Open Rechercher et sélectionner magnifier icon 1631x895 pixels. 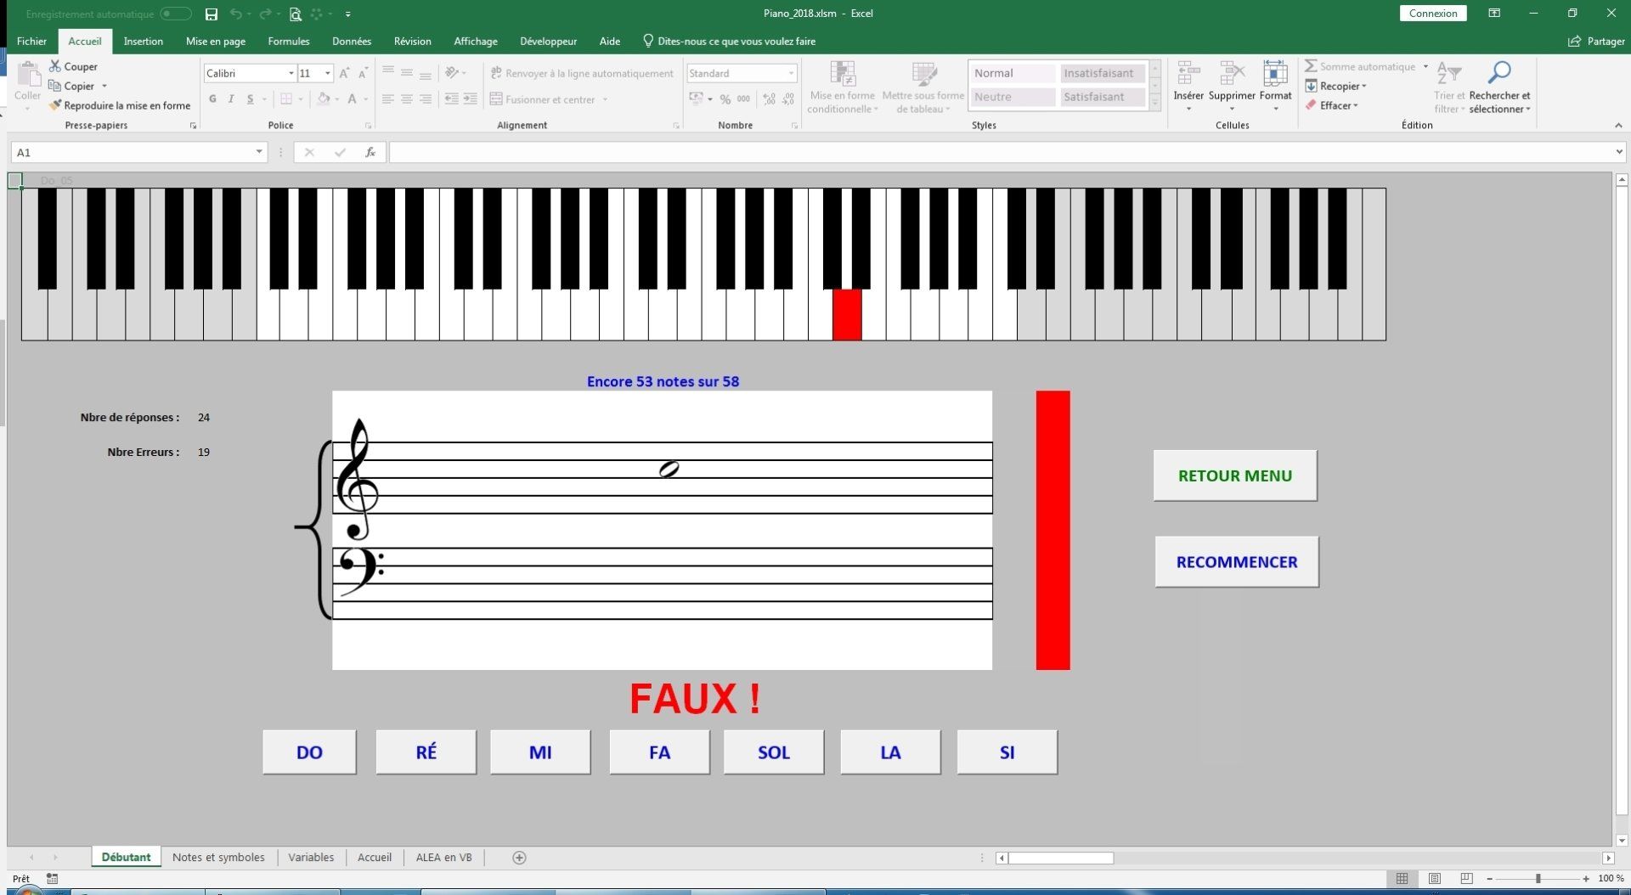click(x=1499, y=73)
